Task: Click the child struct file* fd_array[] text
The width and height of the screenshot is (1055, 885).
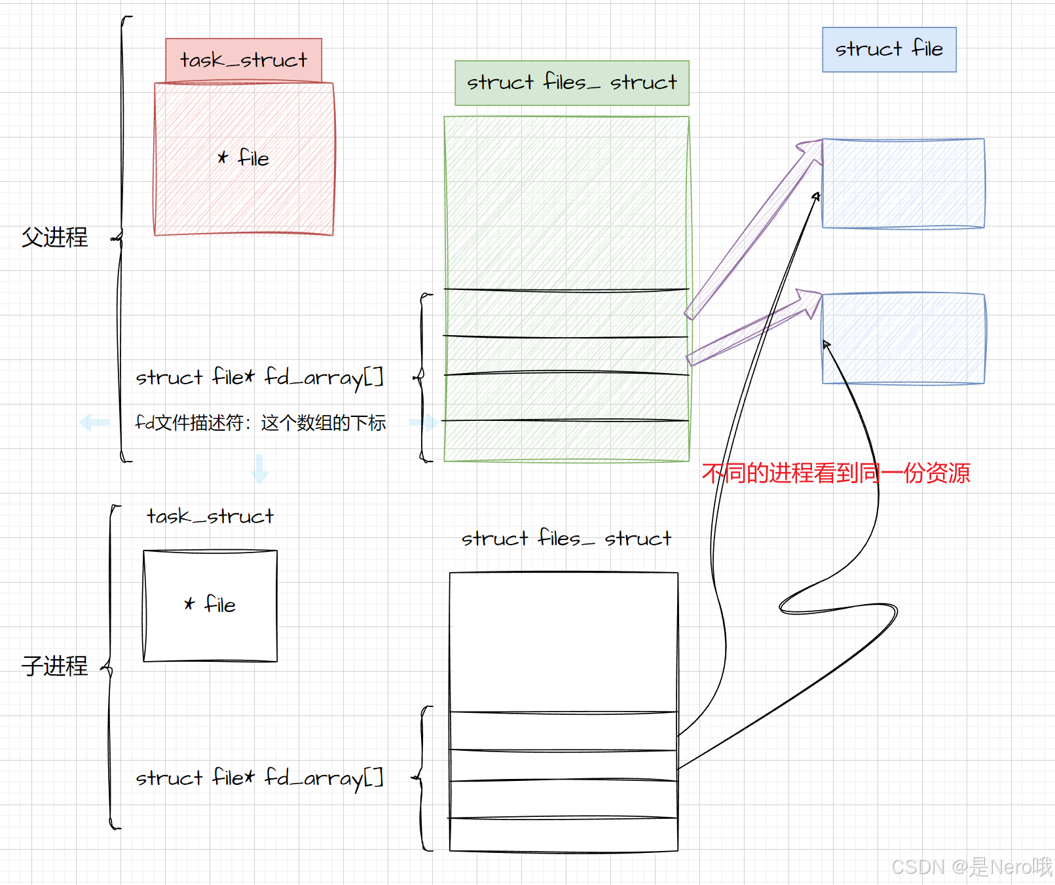Action: click(x=259, y=778)
